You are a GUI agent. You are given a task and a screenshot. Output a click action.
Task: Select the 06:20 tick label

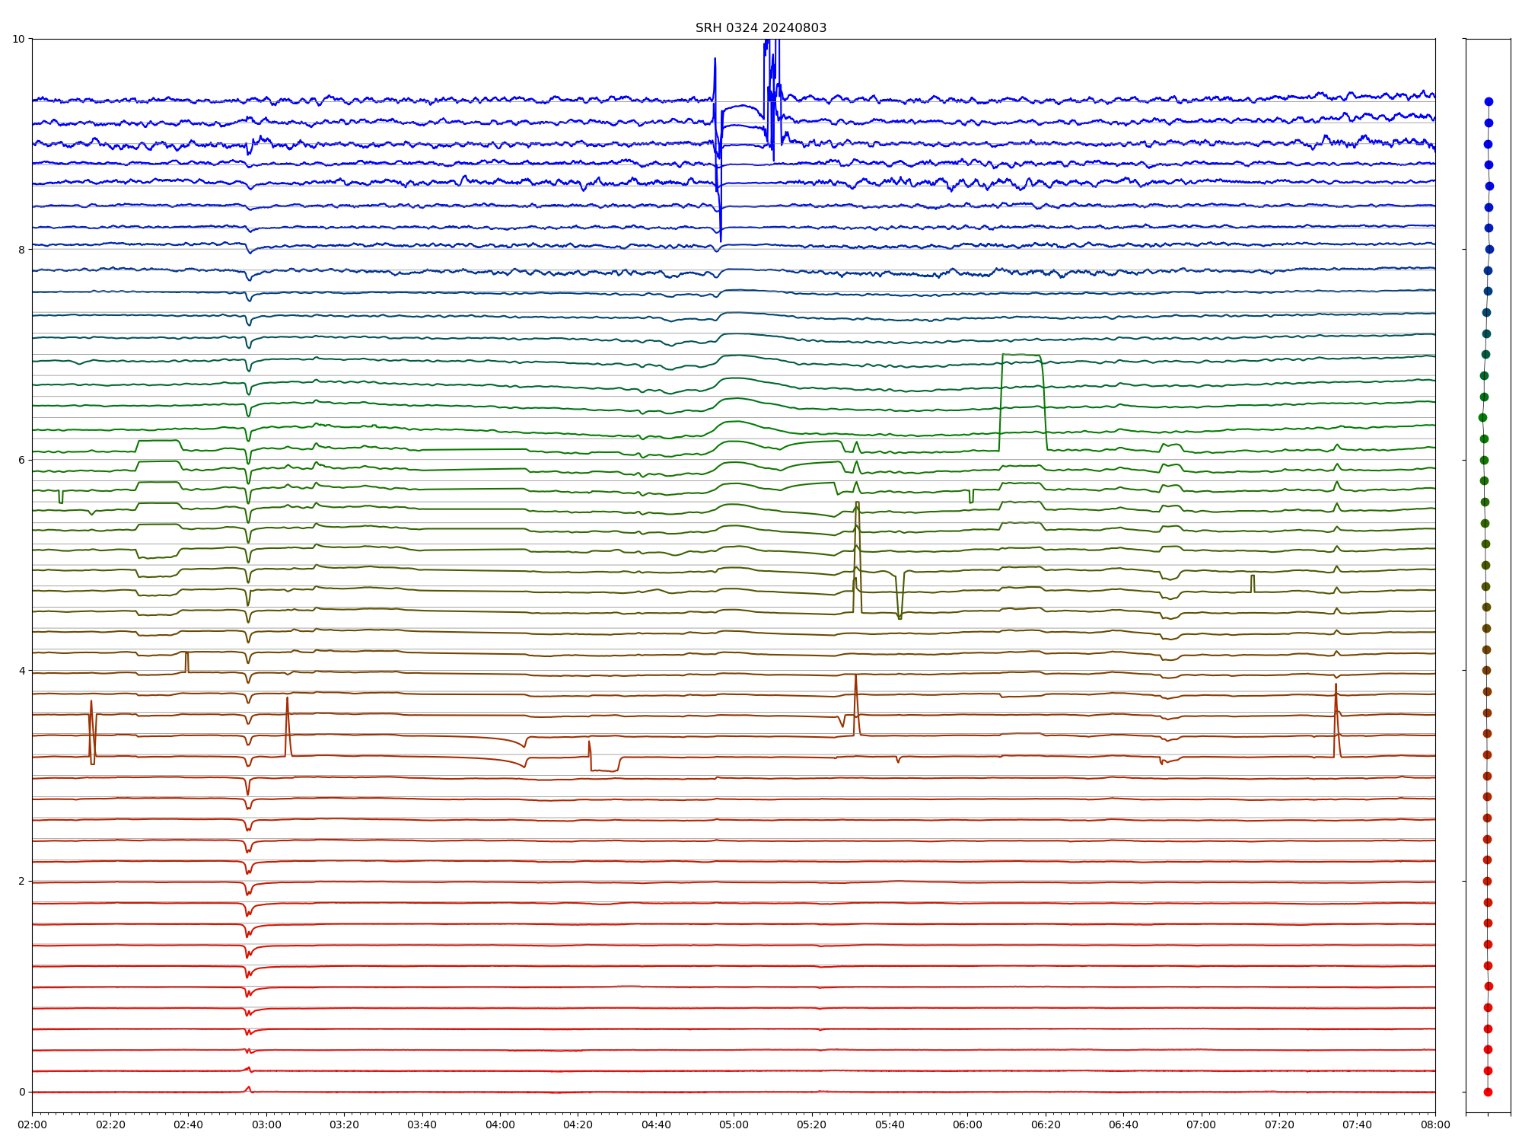(x=1046, y=1124)
